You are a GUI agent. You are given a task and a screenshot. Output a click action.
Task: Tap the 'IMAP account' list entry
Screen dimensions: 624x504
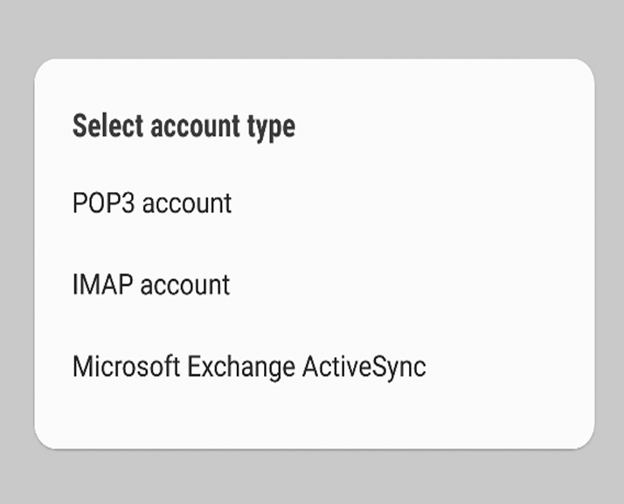coord(315,285)
